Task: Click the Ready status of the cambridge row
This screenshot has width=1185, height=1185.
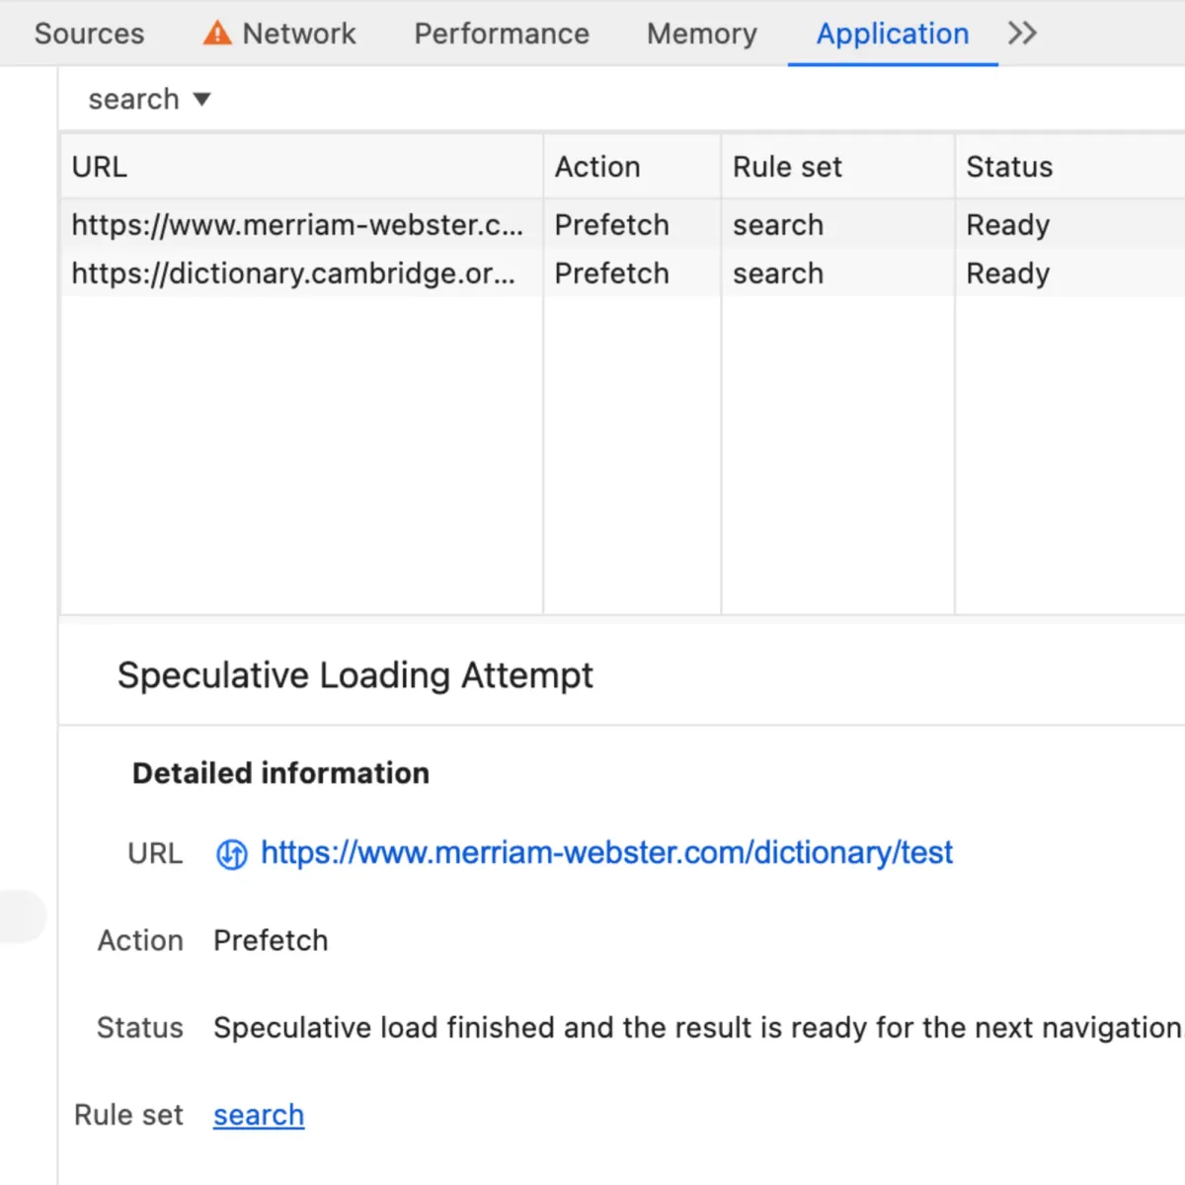Action: tap(1007, 274)
